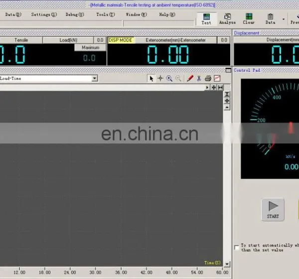Click the 60.00 time axis label

(x=222, y=273)
